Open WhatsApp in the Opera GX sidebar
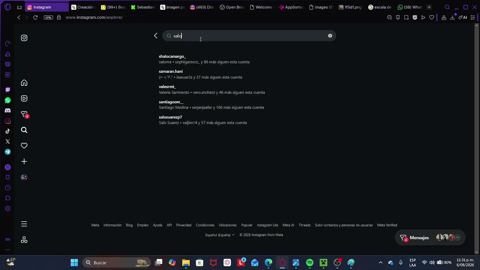The height and width of the screenshot is (270, 480). [x=7, y=100]
